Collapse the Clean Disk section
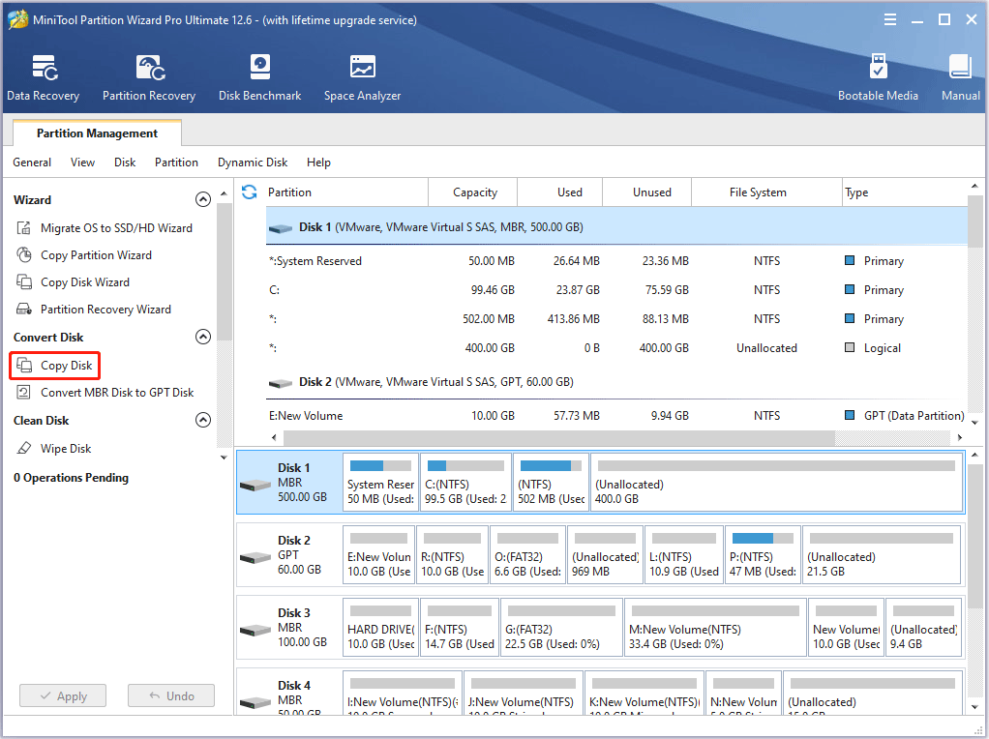The width and height of the screenshot is (989, 739). tap(203, 420)
